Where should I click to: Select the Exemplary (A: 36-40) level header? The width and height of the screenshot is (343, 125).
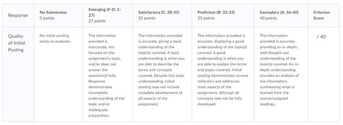point(281,15)
